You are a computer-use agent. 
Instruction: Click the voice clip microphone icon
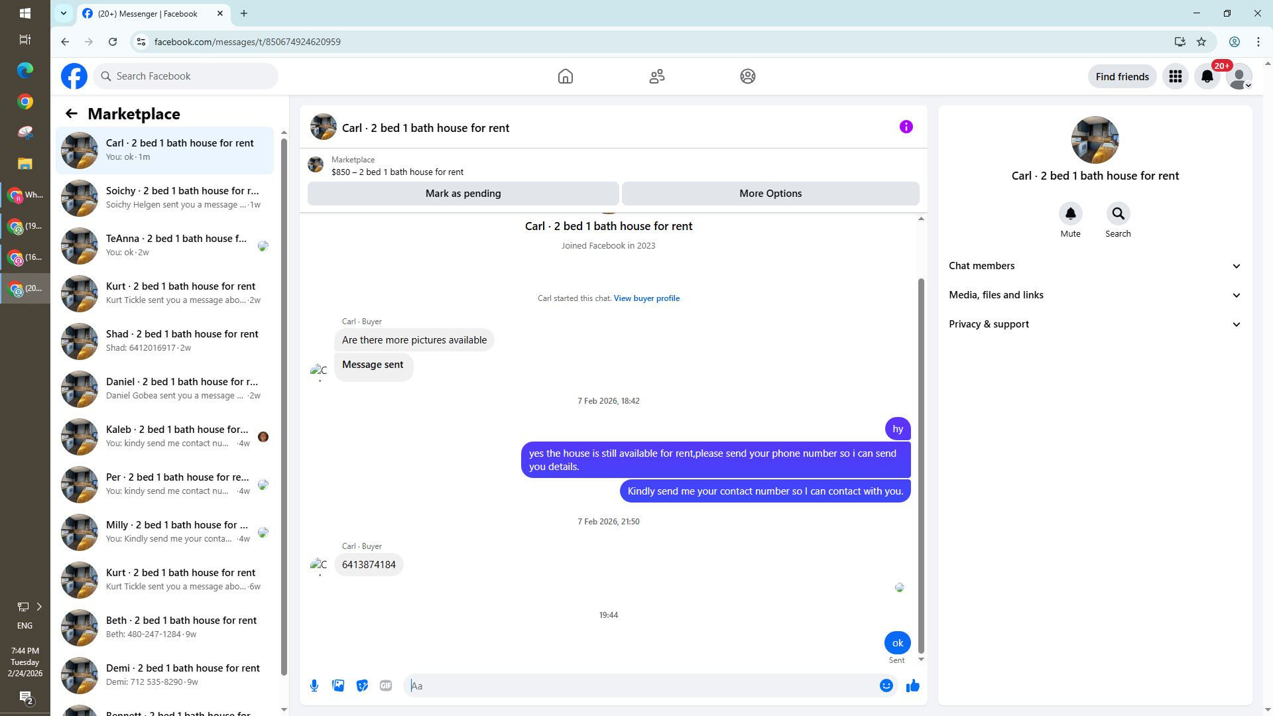(x=314, y=686)
